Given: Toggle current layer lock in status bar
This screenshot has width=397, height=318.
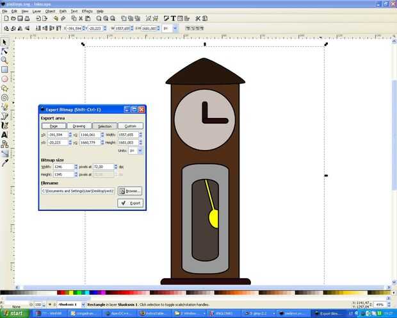Looking at the screenshot, I should tap(54, 305).
